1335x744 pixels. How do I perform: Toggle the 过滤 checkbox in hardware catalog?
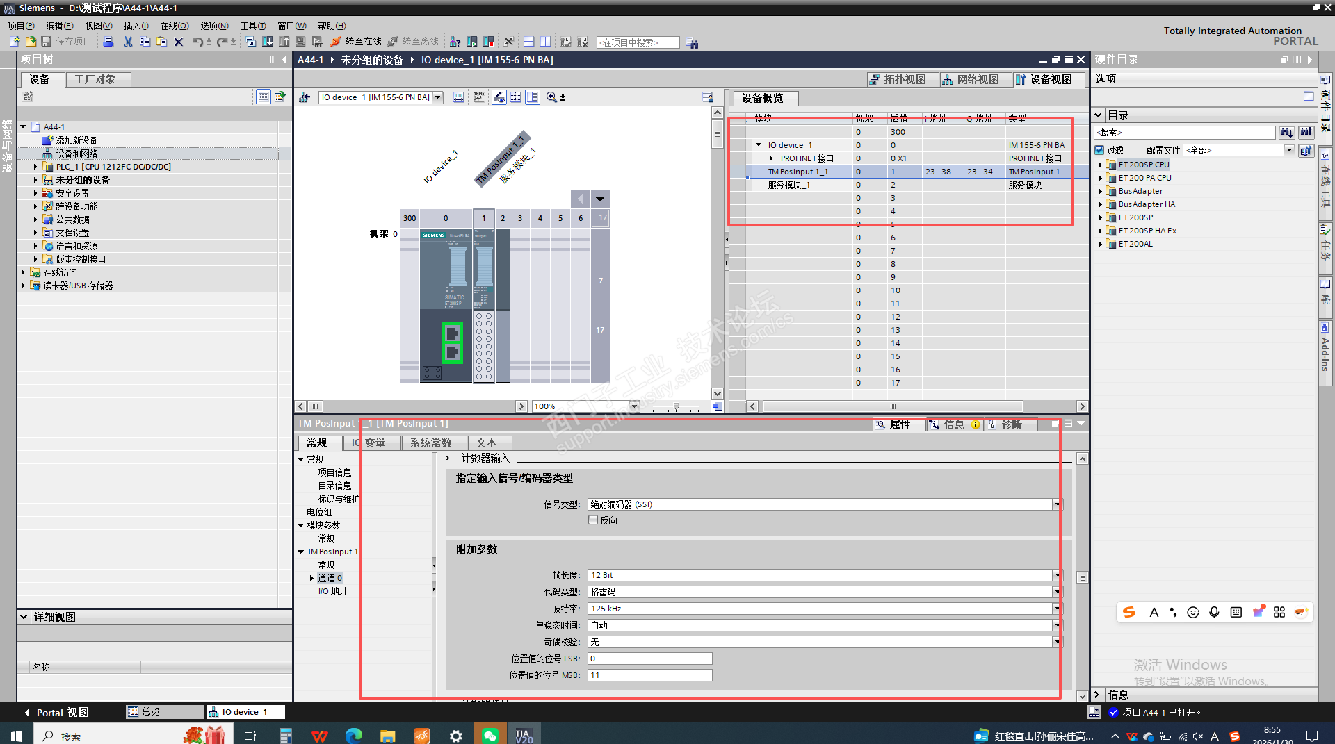(1099, 150)
